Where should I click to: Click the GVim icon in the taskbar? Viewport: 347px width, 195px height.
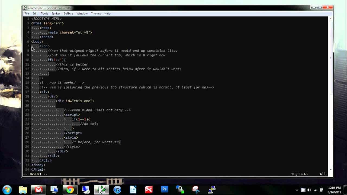point(102,190)
